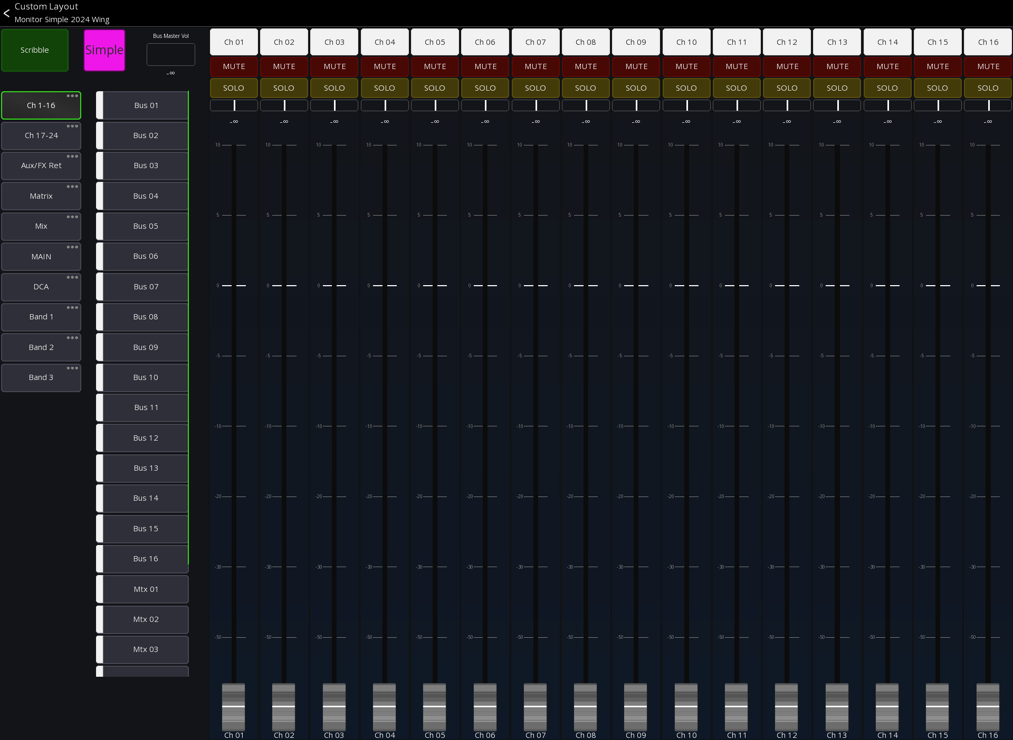Switch to the Band 2 view
The height and width of the screenshot is (740, 1013).
tap(41, 347)
